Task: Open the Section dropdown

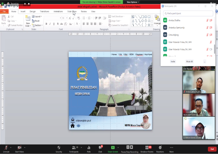Action: [37, 25]
